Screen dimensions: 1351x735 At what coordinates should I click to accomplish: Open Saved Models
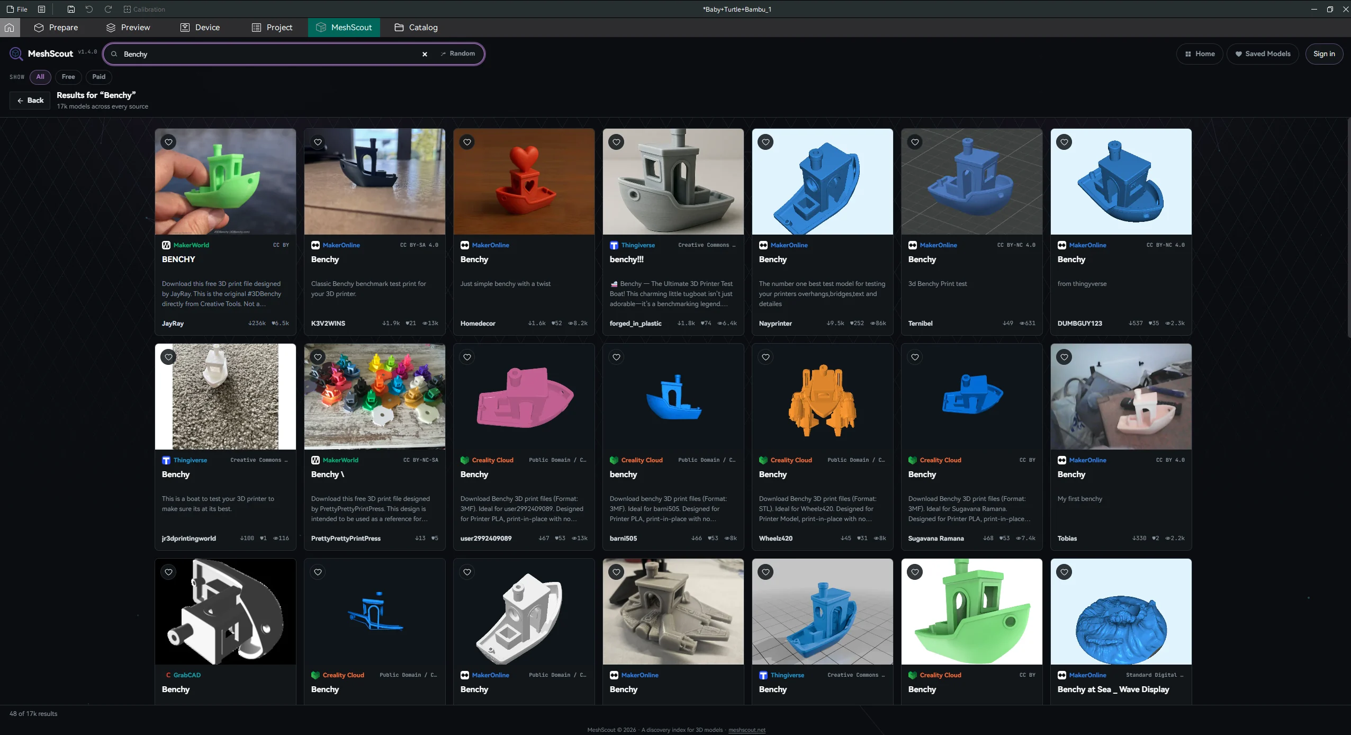coord(1263,53)
